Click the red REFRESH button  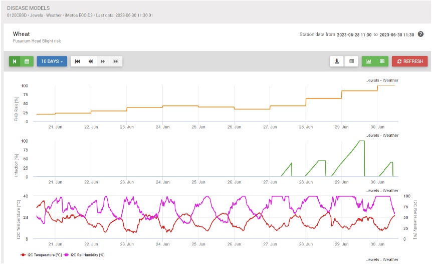coord(409,61)
